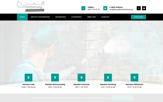Click the Anfragen button
The height and width of the screenshot is (102, 163).
tap(139, 17)
